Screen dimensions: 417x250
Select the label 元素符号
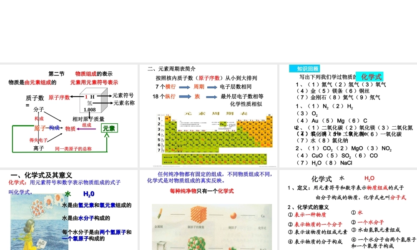(123, 95)
